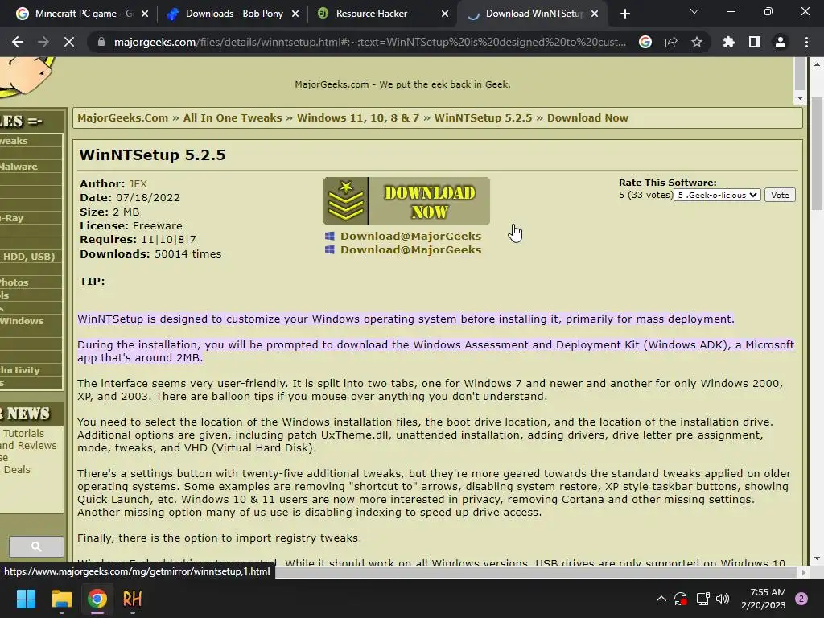Open the clock and calendar flyout
Screen dimensions: 824x618
tap(764, 599)
